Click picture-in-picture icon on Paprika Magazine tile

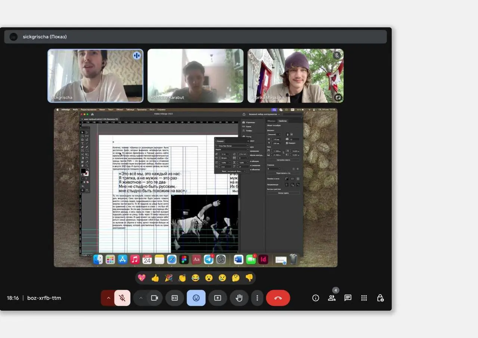(338, 98)
